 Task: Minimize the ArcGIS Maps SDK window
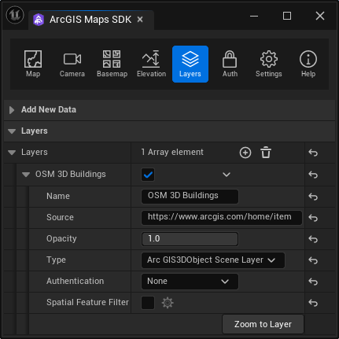pos(254,16)
